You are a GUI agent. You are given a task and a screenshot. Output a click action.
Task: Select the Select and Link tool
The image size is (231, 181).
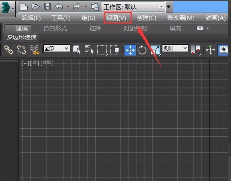pos(9,50)
